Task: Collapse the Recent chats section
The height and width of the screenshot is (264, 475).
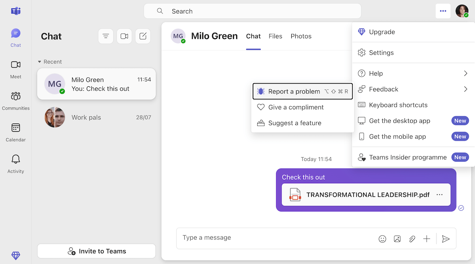Action: [x=50, y=62]
